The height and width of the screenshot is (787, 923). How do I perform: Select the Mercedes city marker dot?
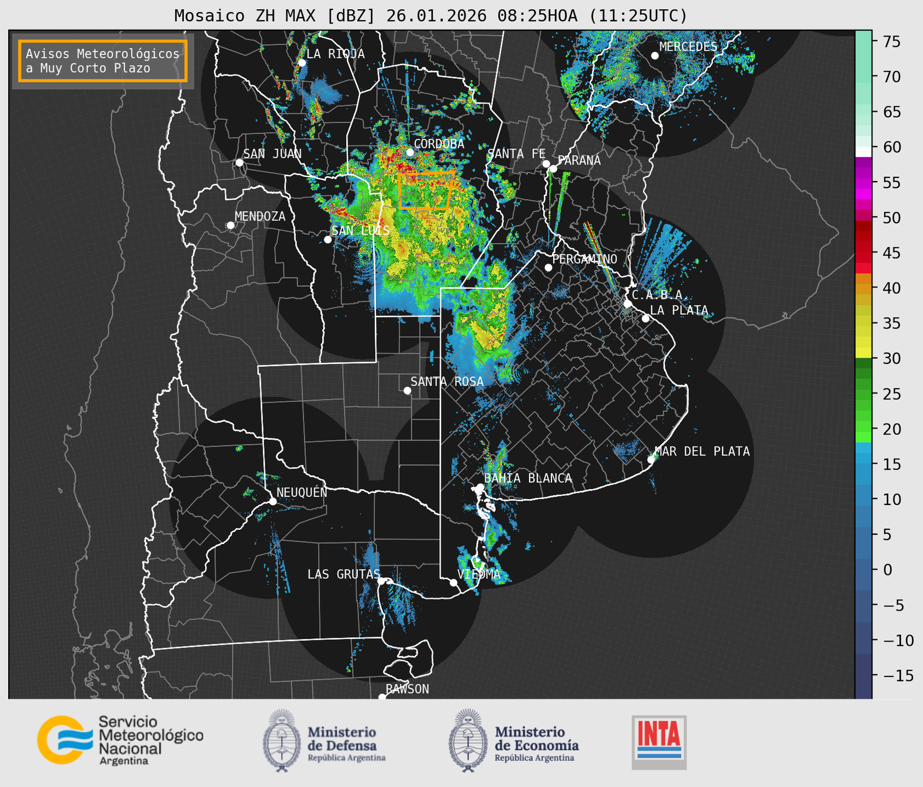[654, 56]
